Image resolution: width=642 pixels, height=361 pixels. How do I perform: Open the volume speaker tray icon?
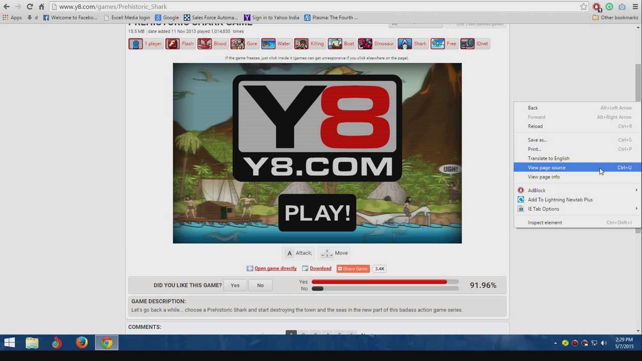click(603, 343)
